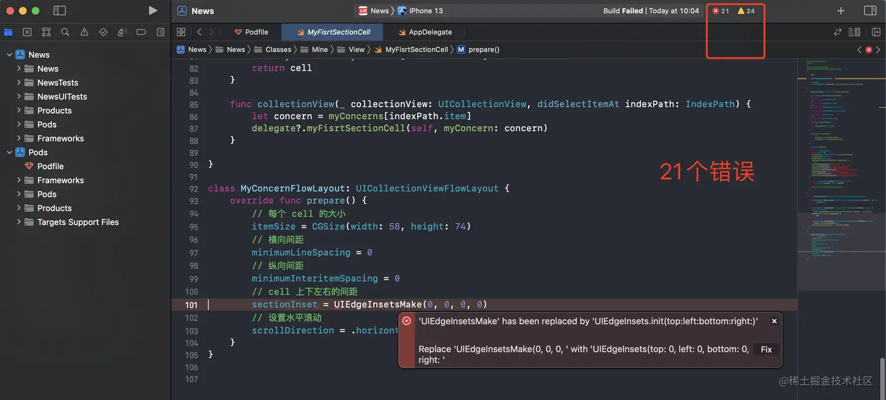The width and height of the screenshot is (886, 400).
Task: Choose the News scheme in toolbar
Action: click(x=373, y=11)
